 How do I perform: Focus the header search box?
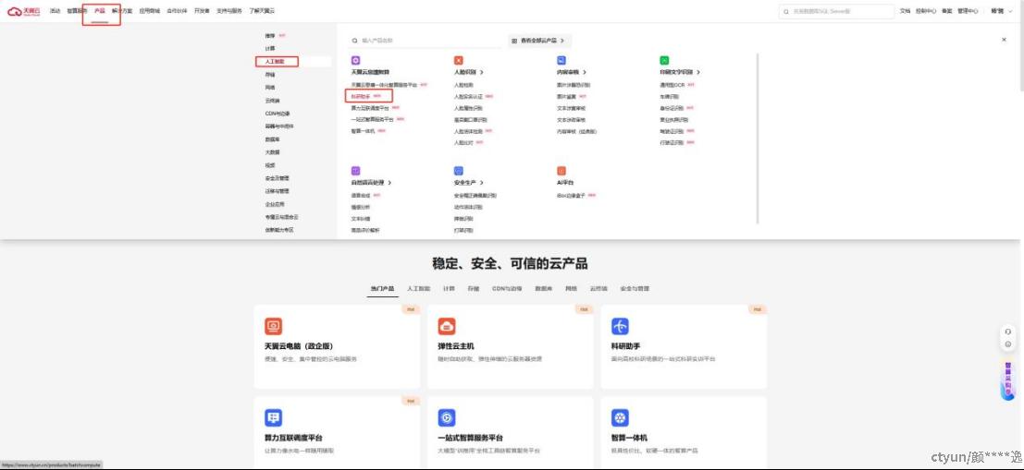[x=836, y=11]
